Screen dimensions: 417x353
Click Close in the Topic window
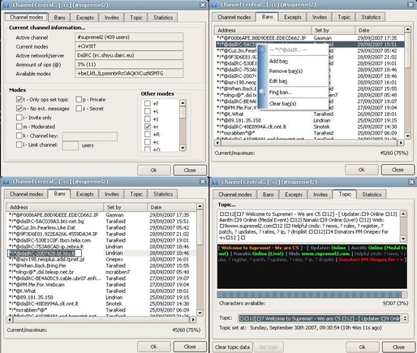(398, 347)
